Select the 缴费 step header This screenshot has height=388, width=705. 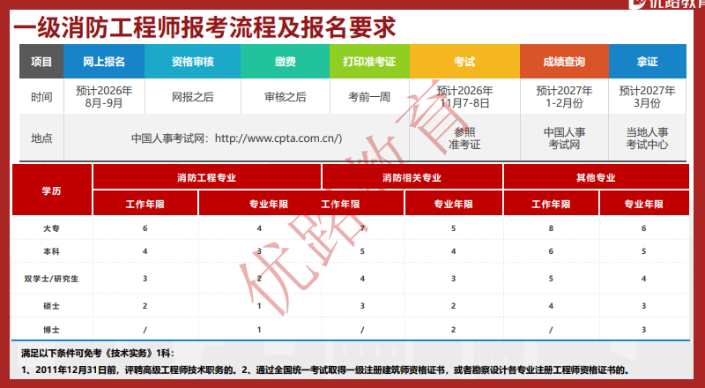click(x=285, y=62)
